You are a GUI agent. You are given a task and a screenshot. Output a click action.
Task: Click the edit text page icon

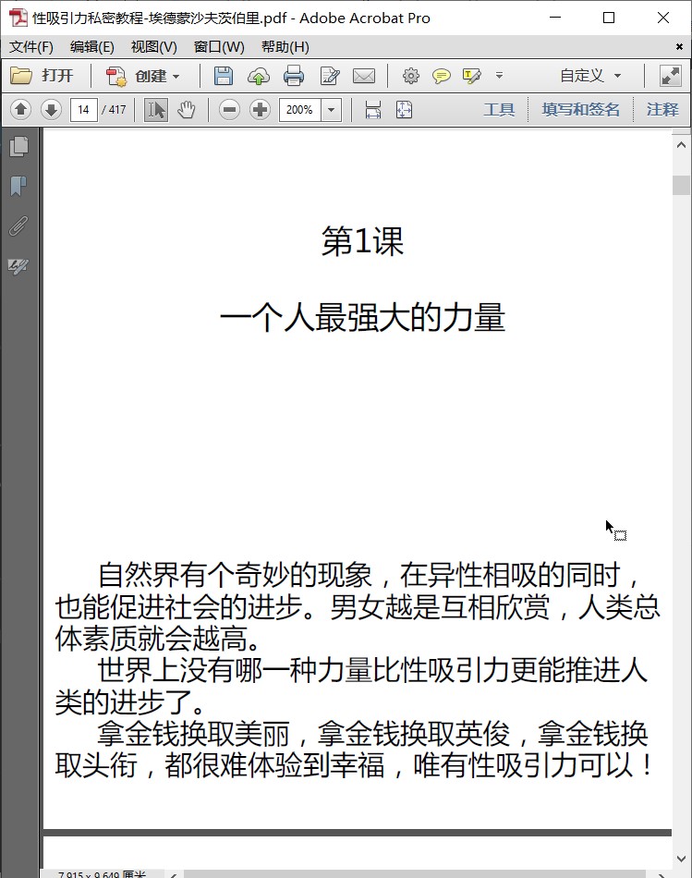(329, 76)
